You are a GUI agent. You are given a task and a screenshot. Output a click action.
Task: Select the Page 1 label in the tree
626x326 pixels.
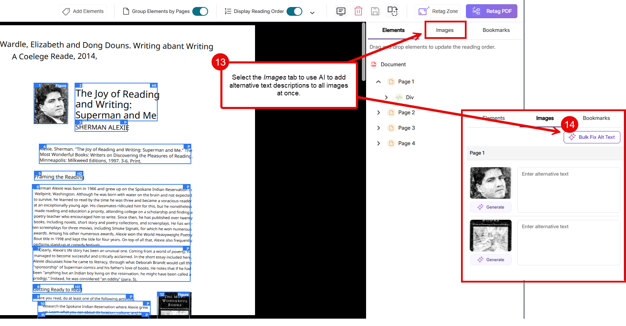pos(406,82)
